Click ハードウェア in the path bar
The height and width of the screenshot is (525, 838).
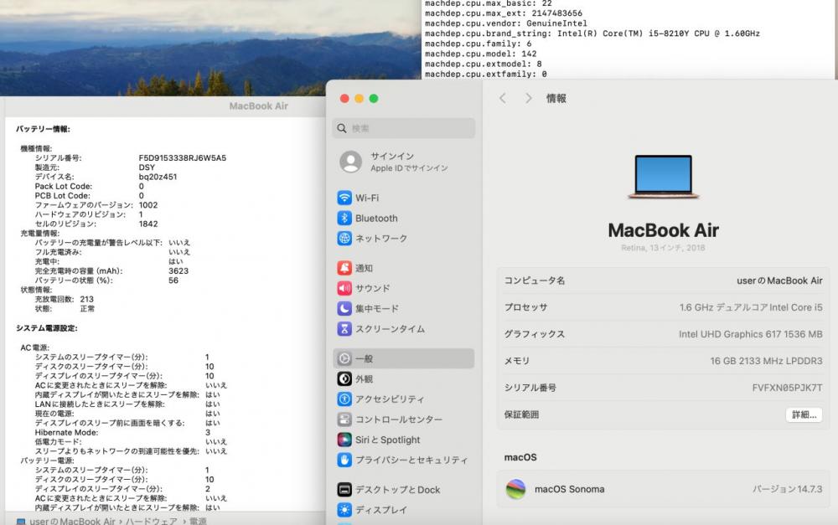click(x=152, y=521)
